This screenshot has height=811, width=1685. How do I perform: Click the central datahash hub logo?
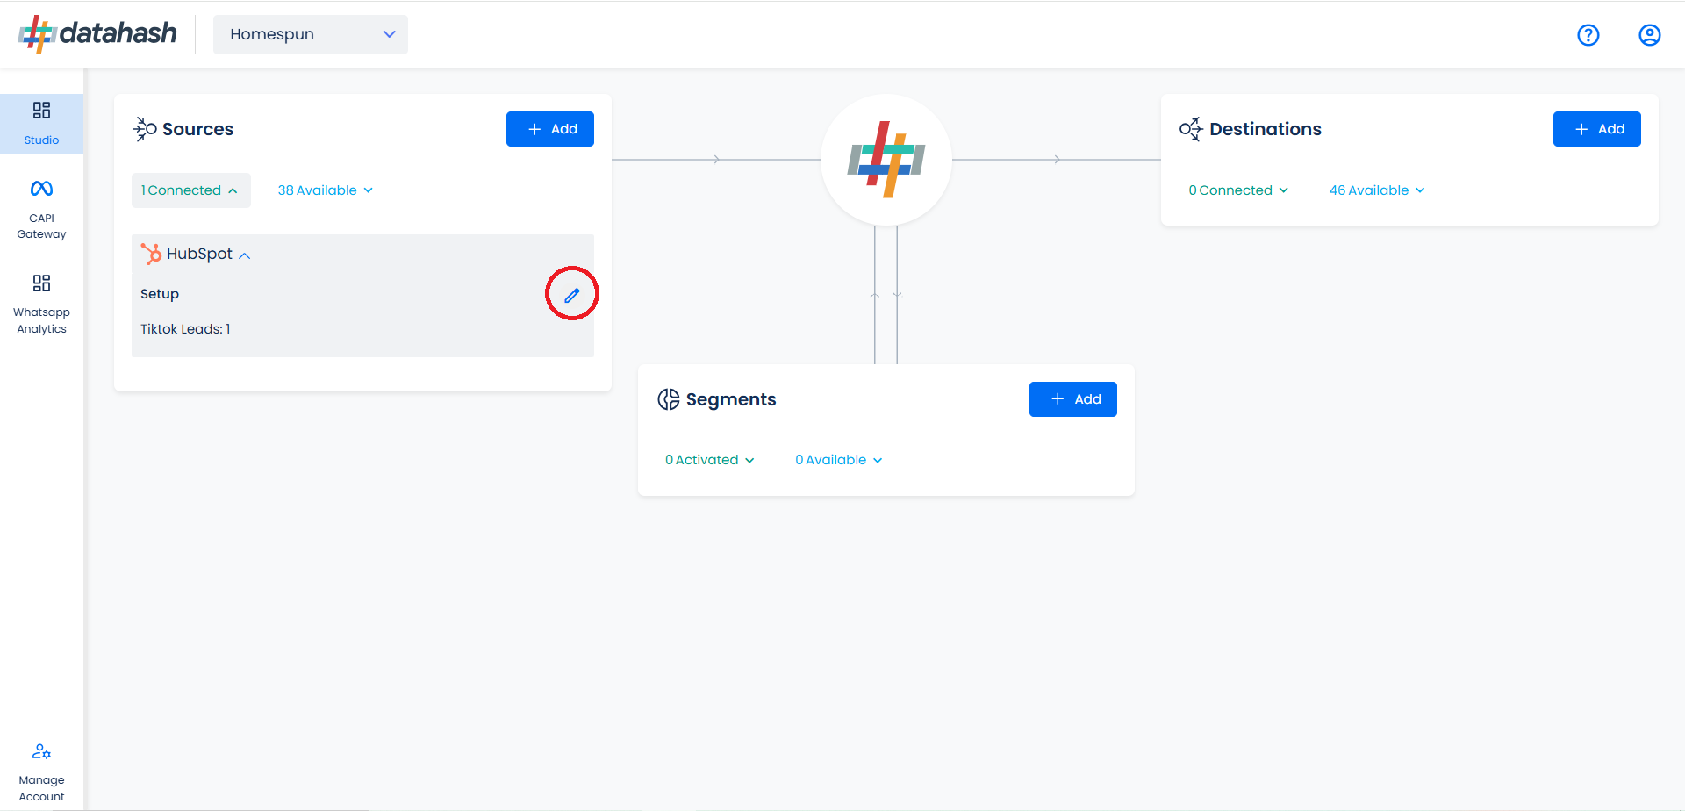pyautogui.click(x=886, y=160)
